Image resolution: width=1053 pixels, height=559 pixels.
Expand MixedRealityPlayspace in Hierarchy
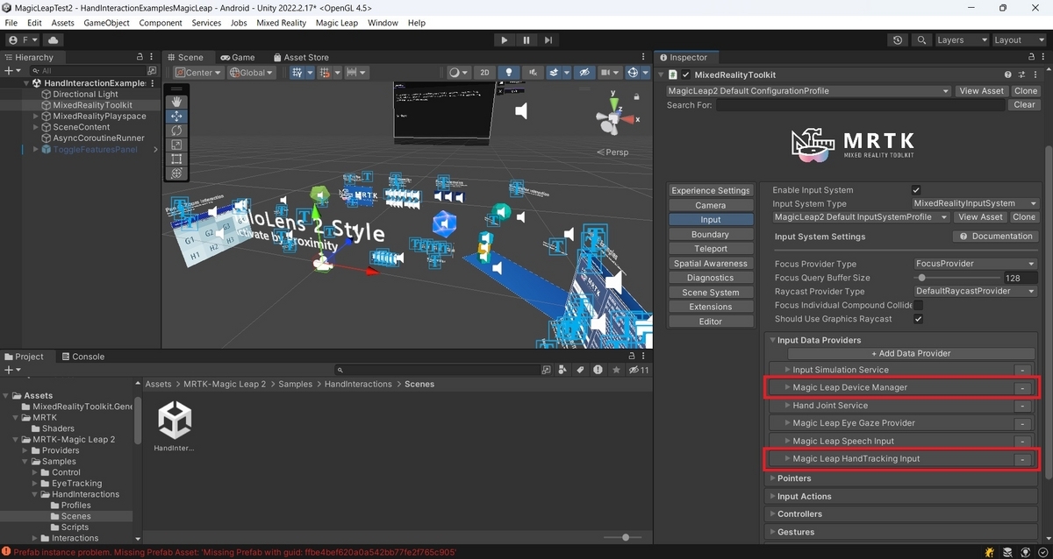pyautogui.click(x=35, y=117)
